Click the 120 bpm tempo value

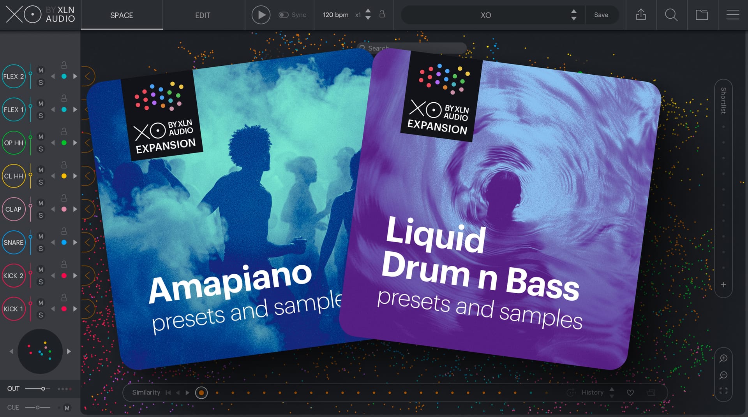(x=335, y=15)
